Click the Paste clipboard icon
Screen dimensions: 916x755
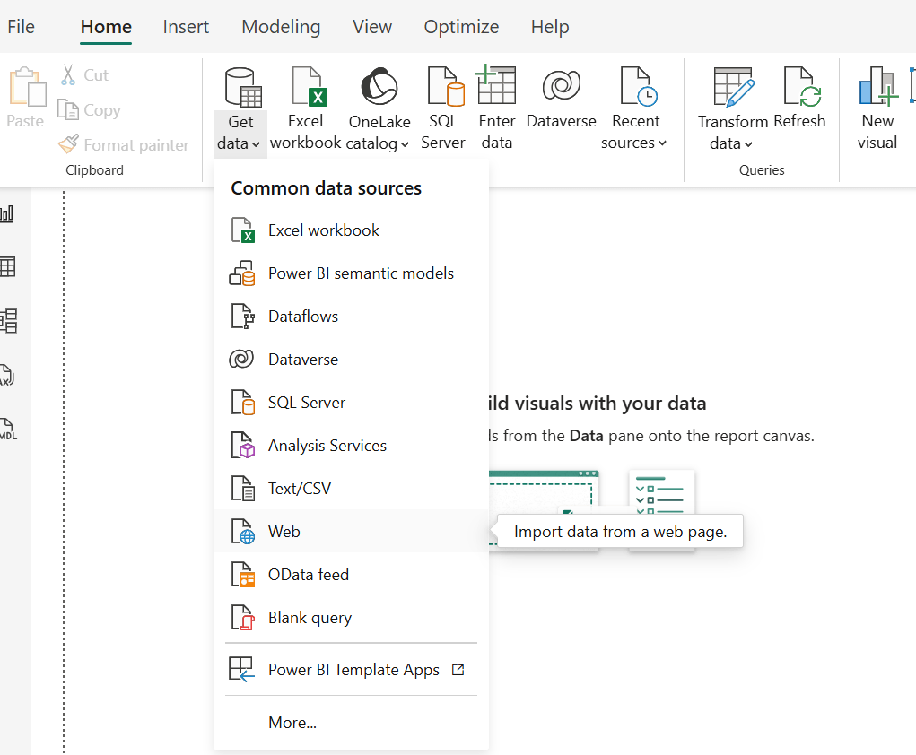(27, 86)
